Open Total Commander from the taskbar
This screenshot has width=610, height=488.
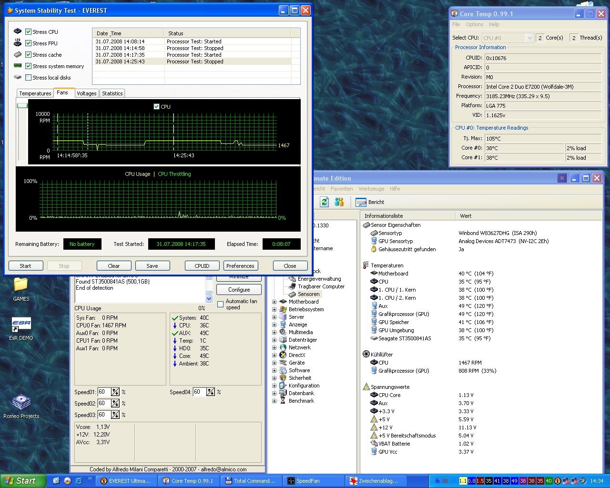[250, 481]
